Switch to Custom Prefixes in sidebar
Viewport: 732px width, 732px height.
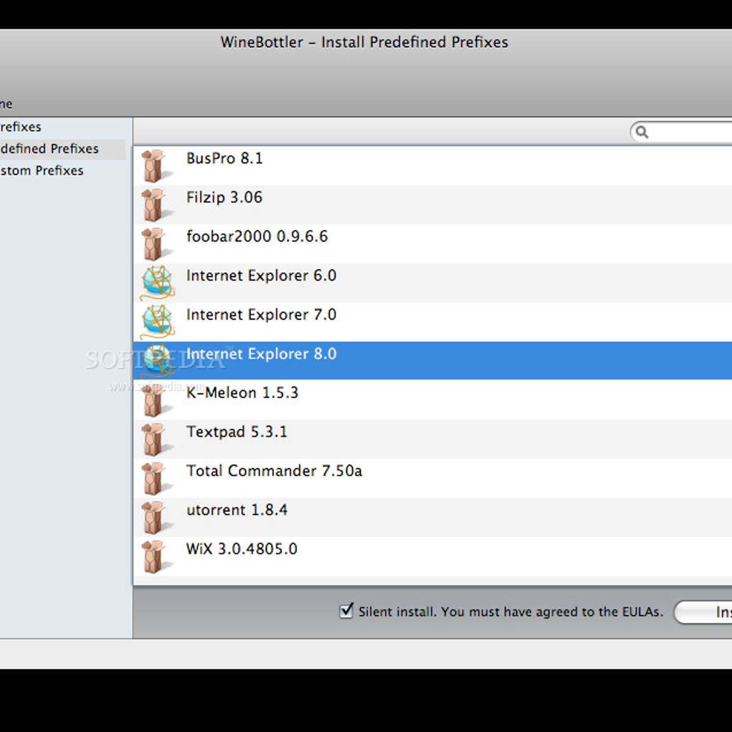pyautogui.click(x=42, y=171)
